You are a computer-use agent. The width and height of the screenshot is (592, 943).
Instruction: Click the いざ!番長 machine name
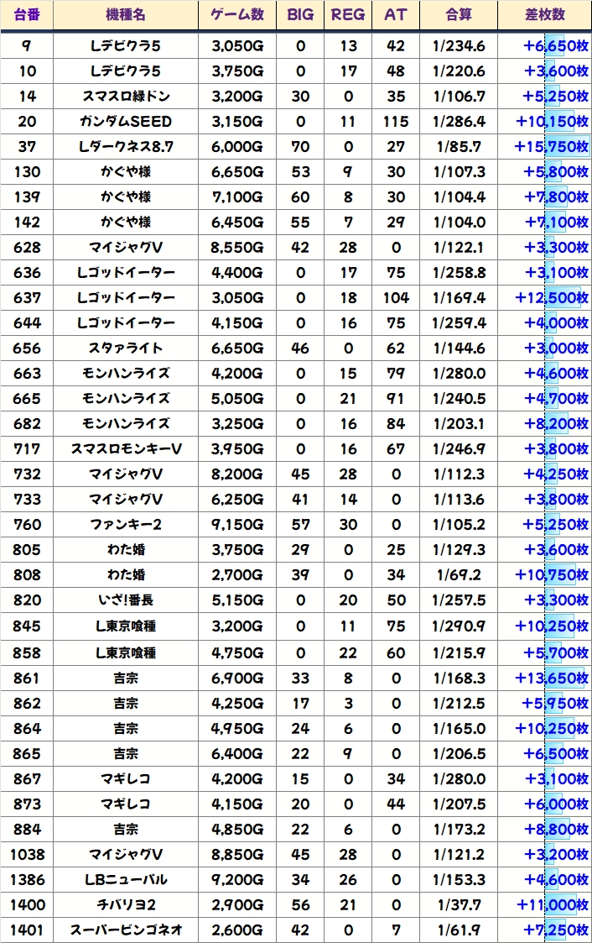tap(126, 600)
